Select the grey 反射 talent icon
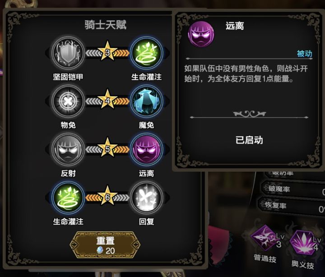Screen dimensions: 325x277 [68, 149]
